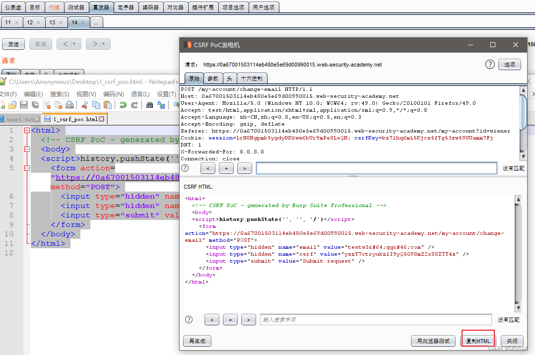Open the 编码器 tab in Burp
Image resolution: width=535 pixels, height=355 pixels.
[150, 7]
